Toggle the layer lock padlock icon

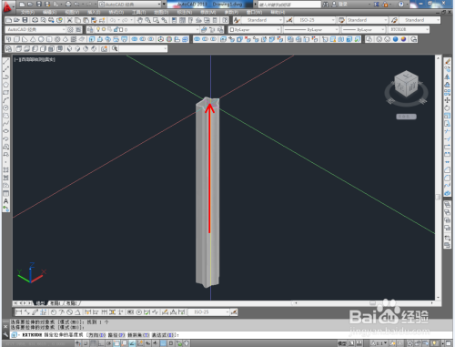coord(116,29)
